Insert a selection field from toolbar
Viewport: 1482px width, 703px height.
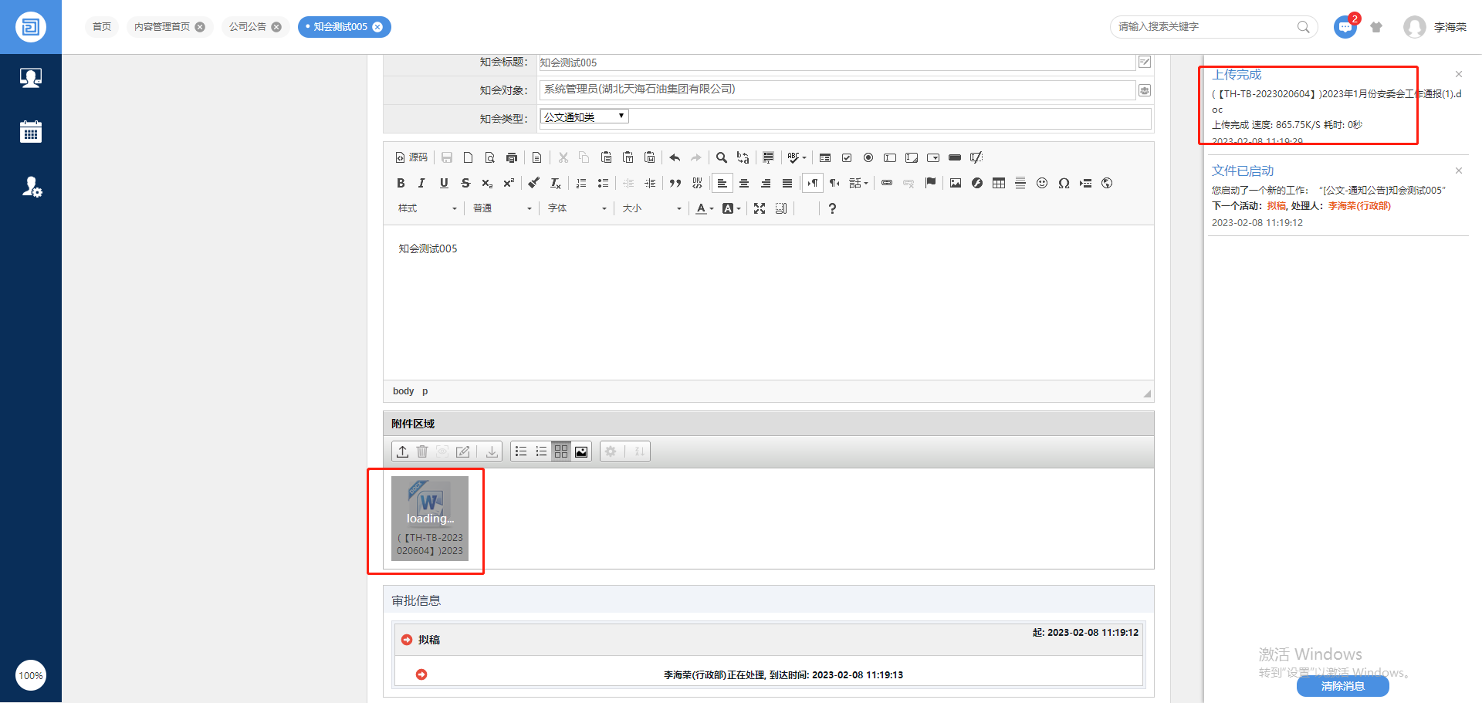(933, 157)
